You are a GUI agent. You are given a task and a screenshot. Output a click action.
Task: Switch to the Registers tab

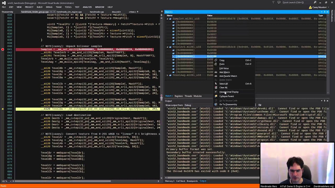(179, 96)
